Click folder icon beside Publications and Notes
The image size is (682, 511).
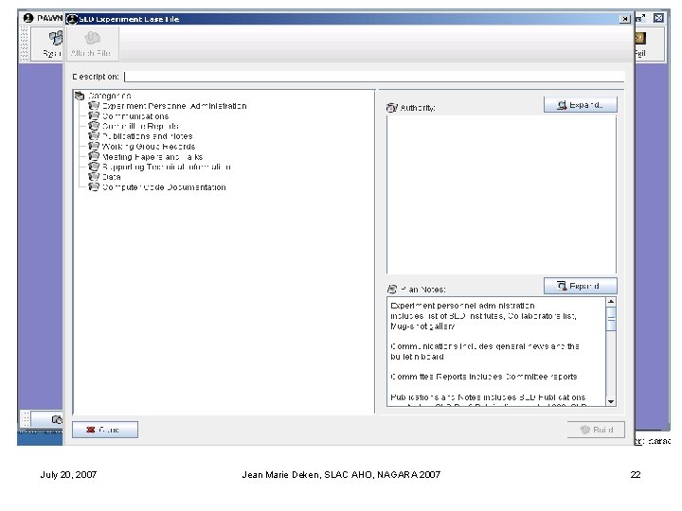(94, 136)
